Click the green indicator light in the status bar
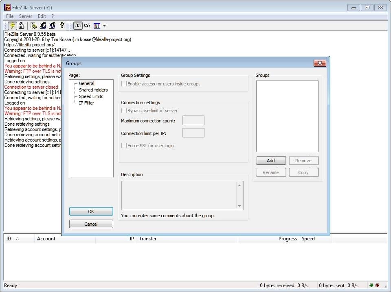 pyautogui.click(x=371, y=285)
